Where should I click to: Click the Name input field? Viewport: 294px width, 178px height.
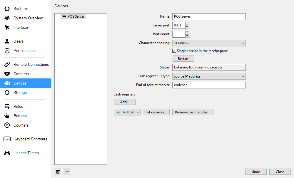(x=209, y=16)
